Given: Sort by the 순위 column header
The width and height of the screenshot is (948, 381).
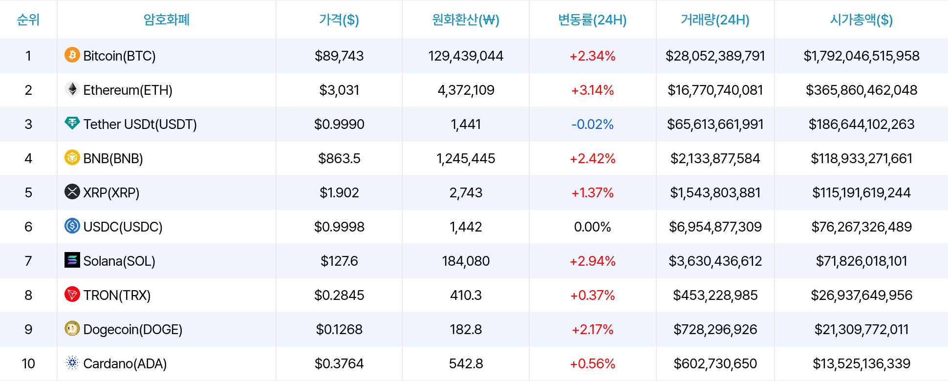Looking at the screenshot, I should (x=28, y=20).
